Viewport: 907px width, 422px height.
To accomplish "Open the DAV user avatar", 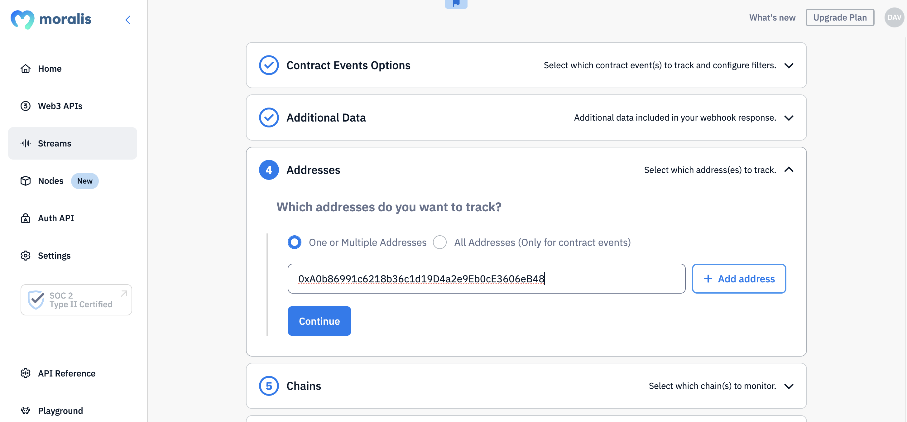I will pyautogui.click(x=894, y=17).
